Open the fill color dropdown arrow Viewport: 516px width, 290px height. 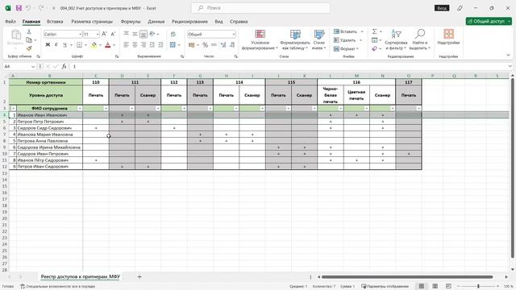[x=100, y=45]
